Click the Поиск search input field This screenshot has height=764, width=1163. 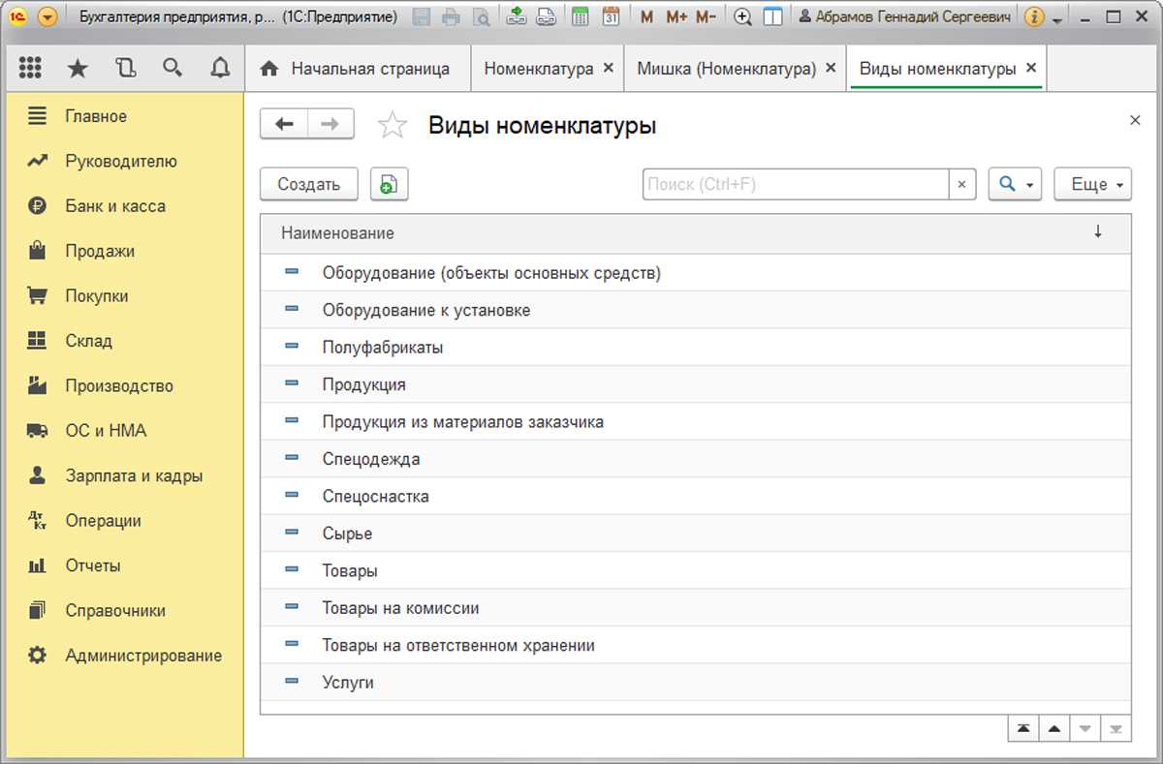click(795, 184)
